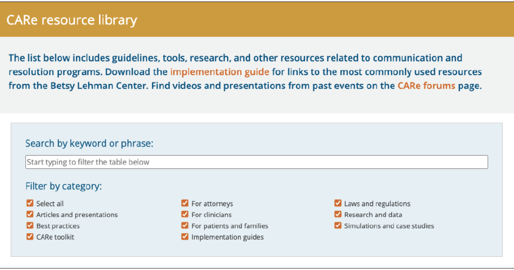Toggle the "CARe toolkit" checkbox
Viewport: 514px width, 270px height.
30,237
